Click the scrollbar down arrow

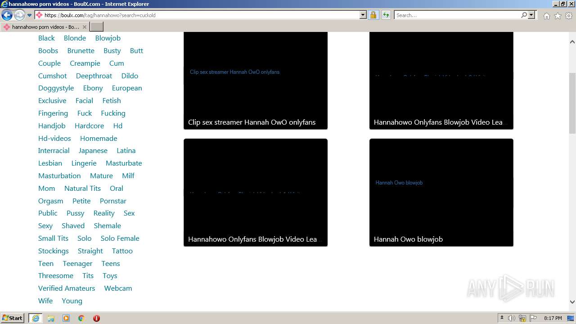pos(572,302)
